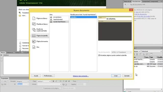Open the Clase dropdown showing sidebar1
The height and width of the screenshot is (92, 163).
44,81
